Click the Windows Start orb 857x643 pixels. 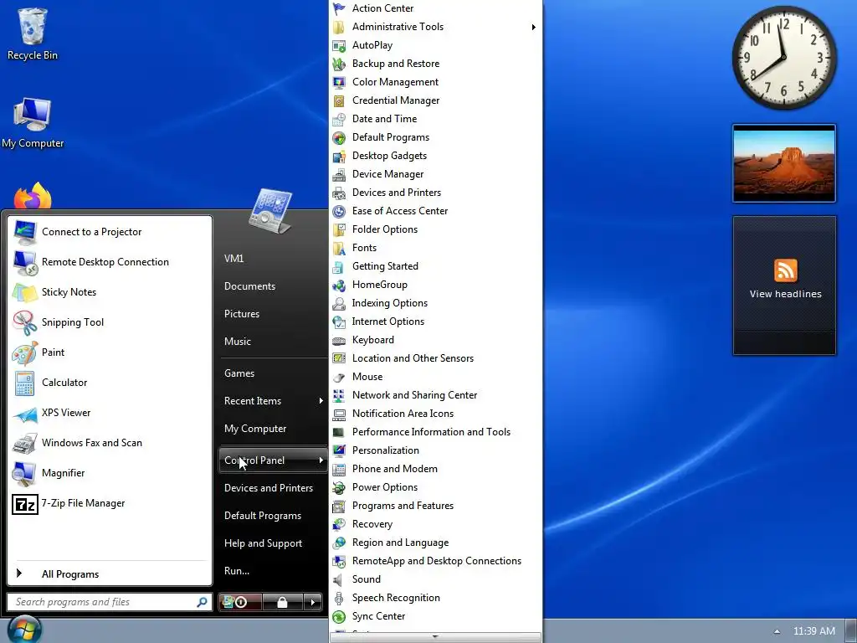[24, 630]
